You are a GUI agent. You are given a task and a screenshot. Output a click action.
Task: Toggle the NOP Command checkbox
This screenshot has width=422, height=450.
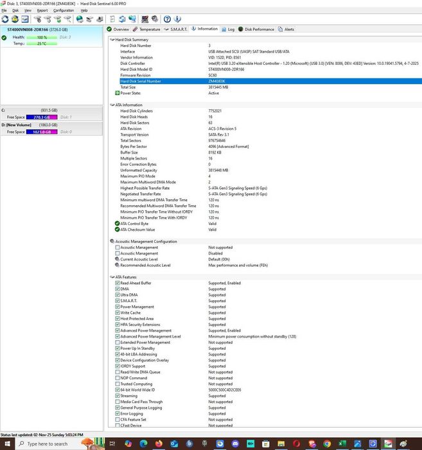118,378
